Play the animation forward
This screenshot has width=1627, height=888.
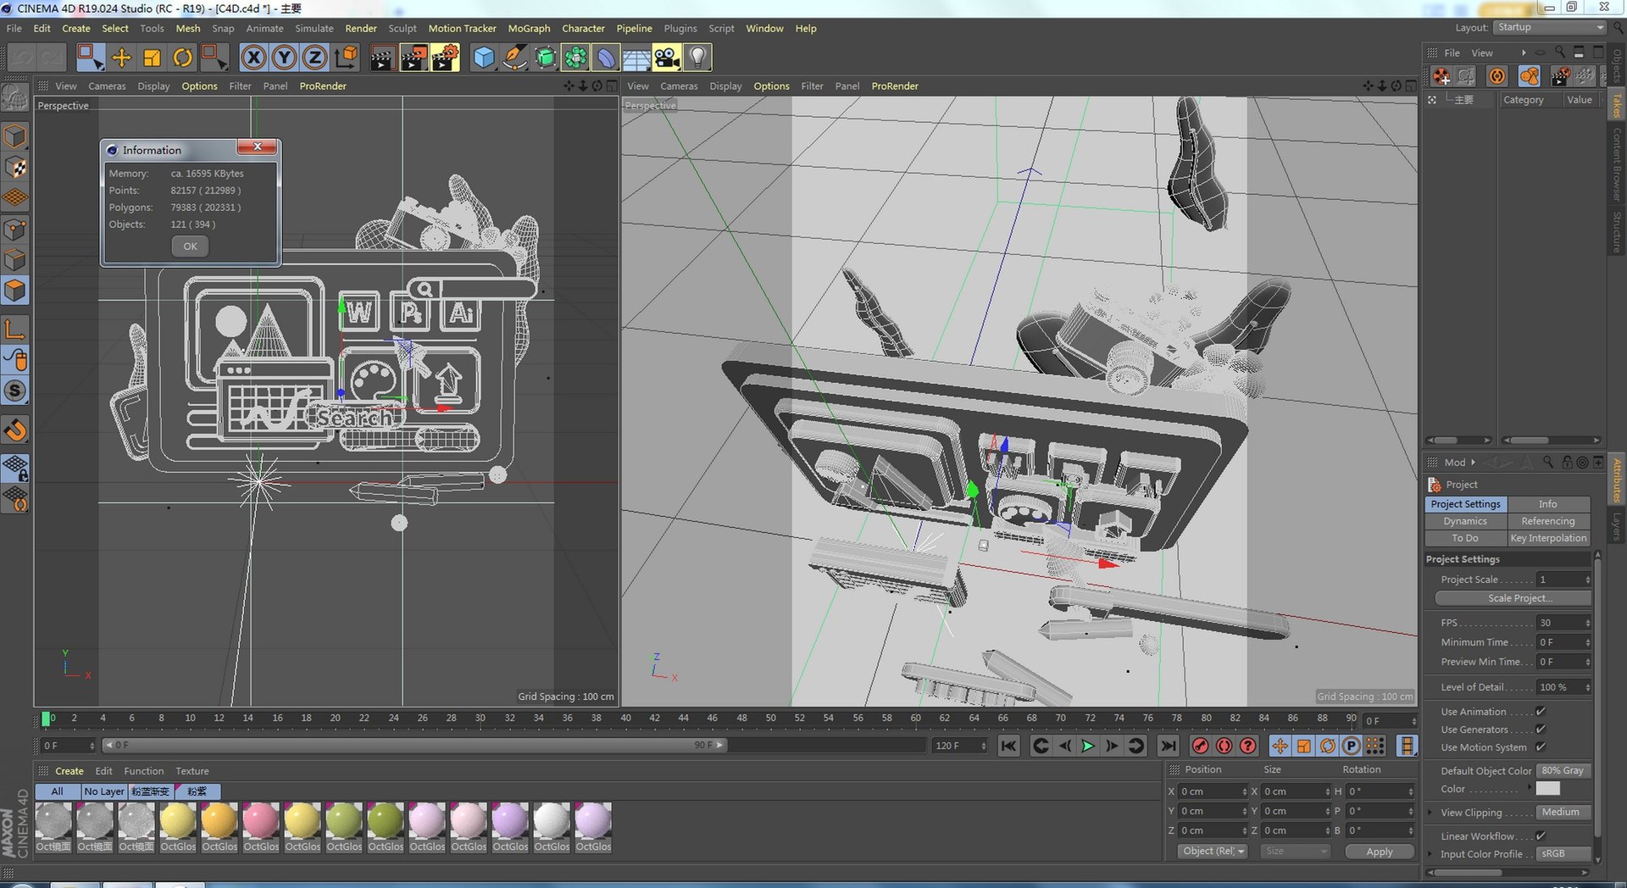pyautogui.click(x=1088, y=746)
